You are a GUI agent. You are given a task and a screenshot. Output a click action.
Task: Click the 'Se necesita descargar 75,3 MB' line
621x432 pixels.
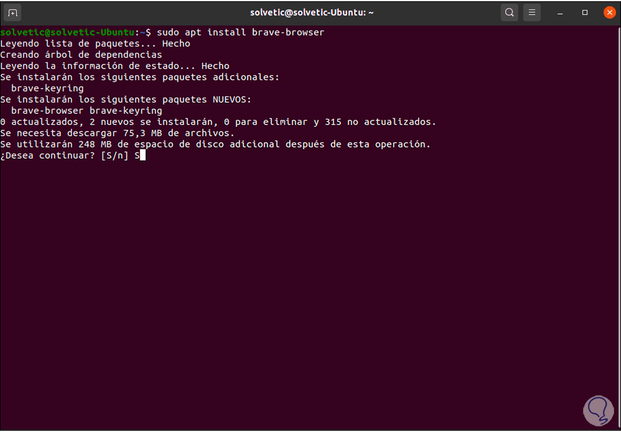(x=117, y=133)
